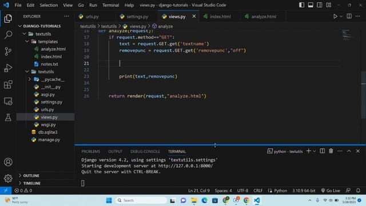Split the editor to the right
This screenshot has width=366, height=206.
pyautogui.click(x=349, y=16)
